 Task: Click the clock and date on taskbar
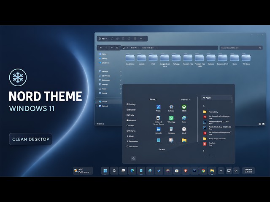(248, 170)
